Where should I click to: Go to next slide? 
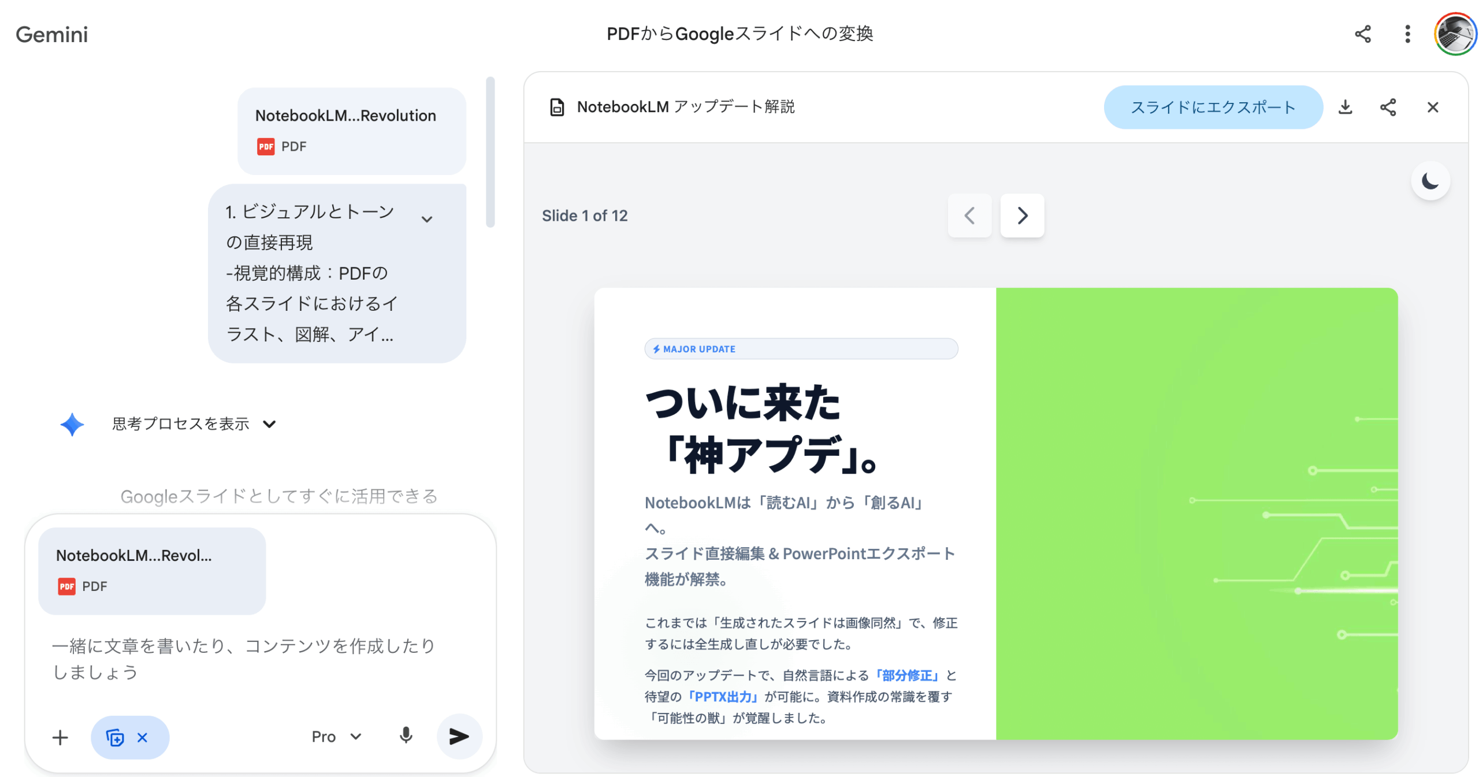tap(1021, 215)
